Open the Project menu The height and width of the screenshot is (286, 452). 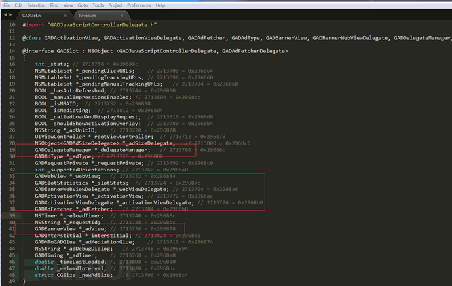115,5
